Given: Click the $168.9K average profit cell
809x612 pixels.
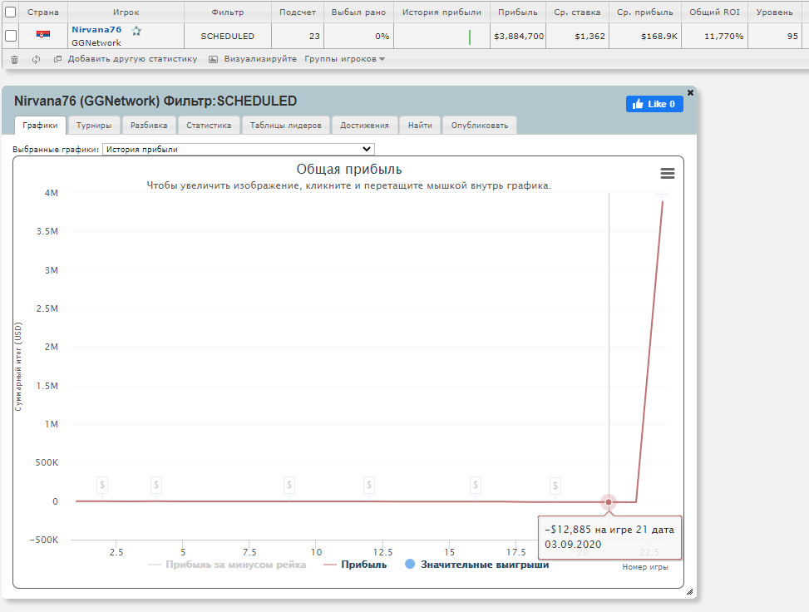Looking at the screenshot, I should (645, 36).
